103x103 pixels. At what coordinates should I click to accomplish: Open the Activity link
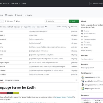86,36
